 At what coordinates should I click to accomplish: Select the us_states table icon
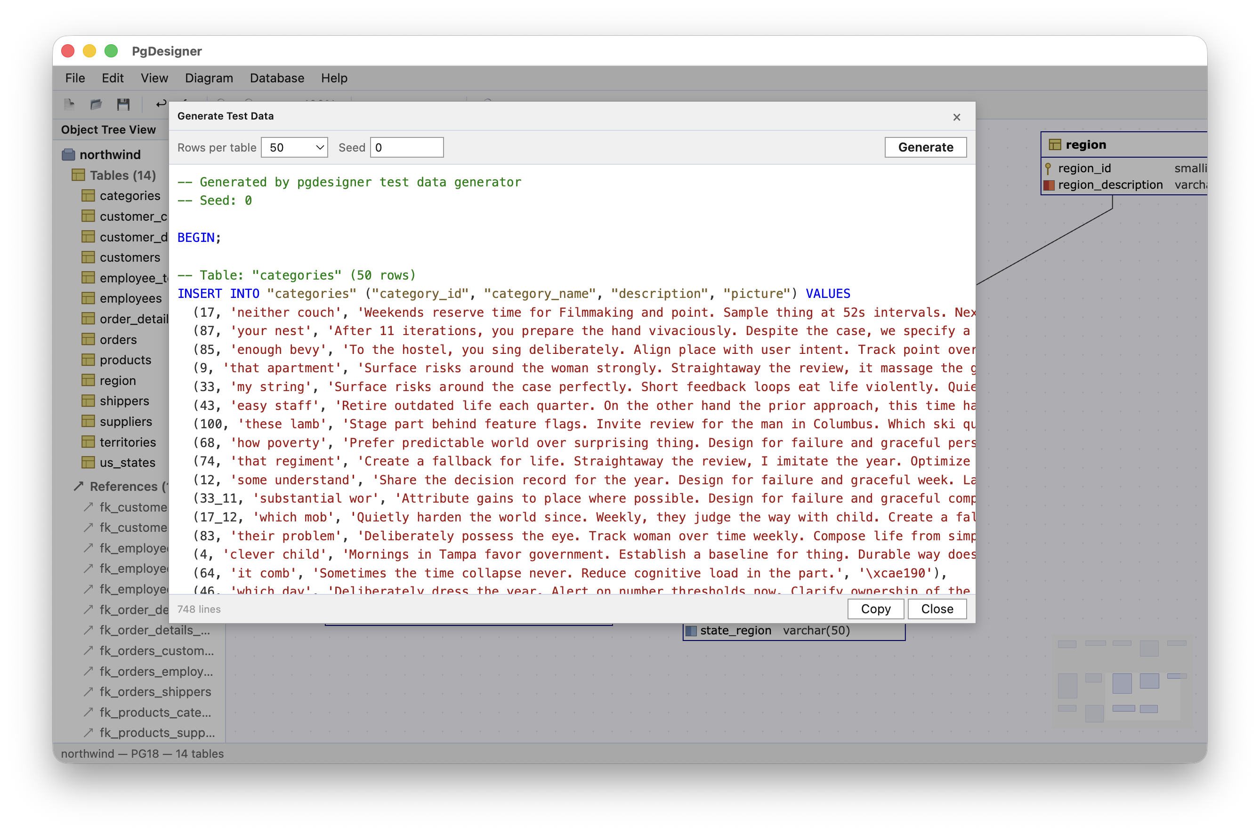click(88, 463)
